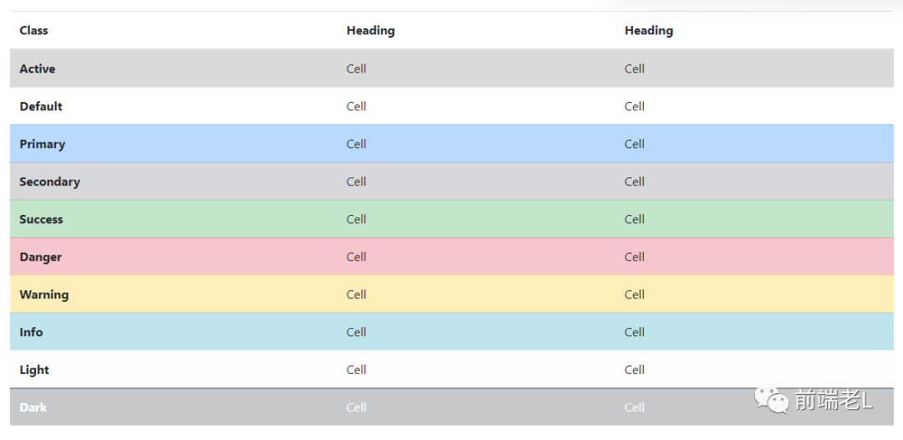The image size is (903, 440).
Task: Select the Light row label
Action: point(34,370)
